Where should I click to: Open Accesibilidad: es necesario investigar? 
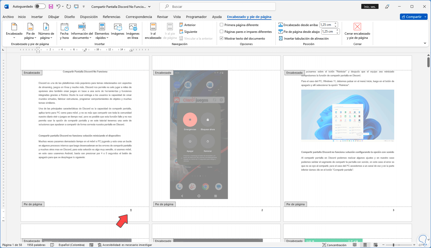pos(125,245)
